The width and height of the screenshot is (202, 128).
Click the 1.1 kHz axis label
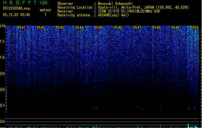point(3,42)
